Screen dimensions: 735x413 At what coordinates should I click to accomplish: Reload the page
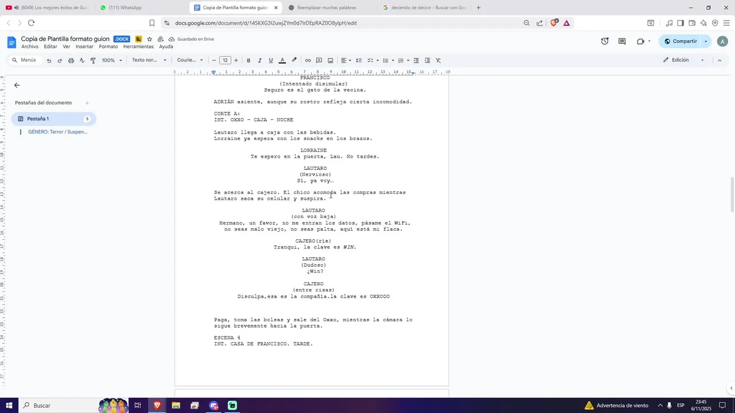tap(31, 23)
